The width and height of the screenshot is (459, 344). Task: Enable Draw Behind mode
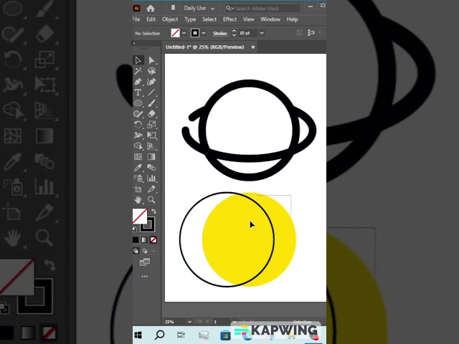point(145,251)
